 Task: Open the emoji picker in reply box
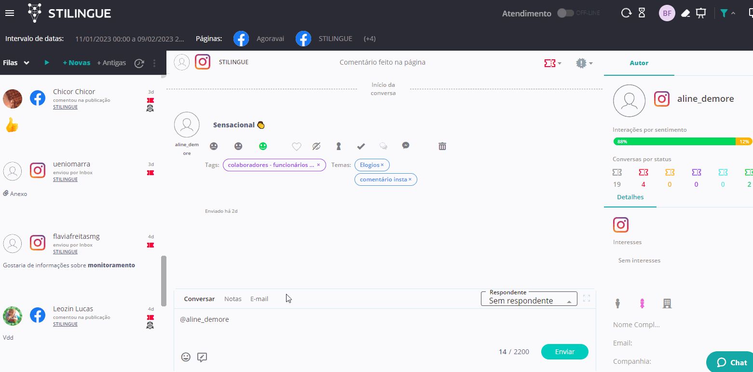click(186, 357)
